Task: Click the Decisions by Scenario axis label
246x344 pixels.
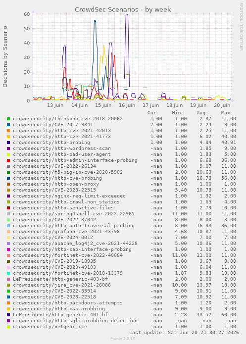Action: [5, 57]
